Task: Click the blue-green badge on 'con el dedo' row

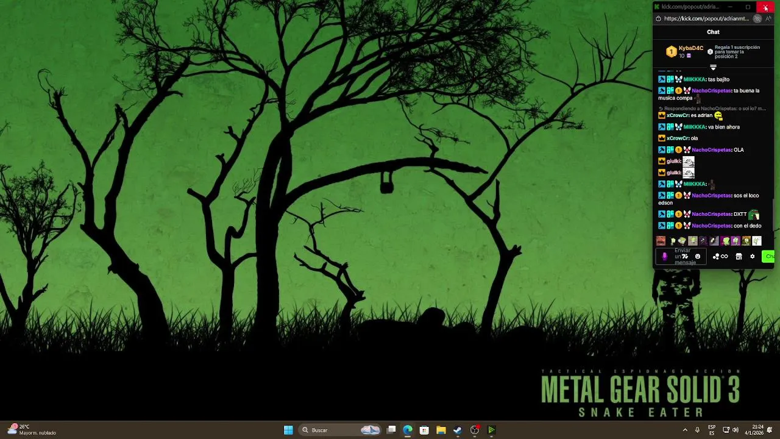Action: tap(670, 226)
